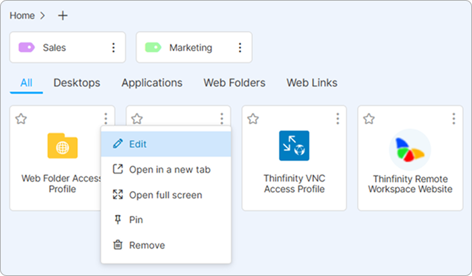Click the blue VNC profile icon
This screenshot has width=472, height=276.
pos(294,145)
